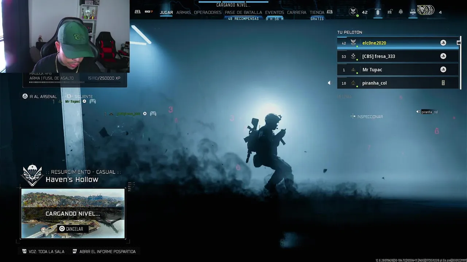Click the party leader crown icon
Screen dimensions: 467x262
coord(459,43)
